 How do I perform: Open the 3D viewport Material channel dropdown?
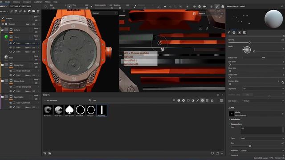[x=104, y=13]
